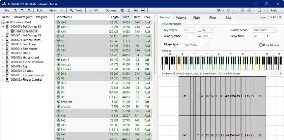Click the Bank:Program column header
Viewport: 284px width, 140px height.
pyautogui.click(x=23, y=17)
